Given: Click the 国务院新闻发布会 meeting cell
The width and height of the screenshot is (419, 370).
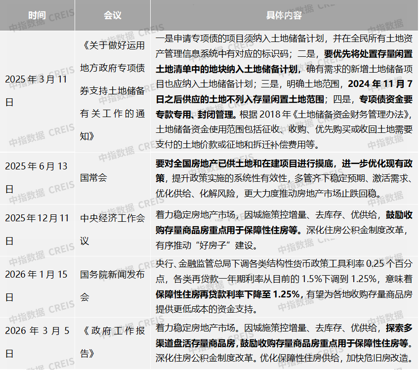Looking at the screenshot, I should pyautogui.click(x=113, y=286).
